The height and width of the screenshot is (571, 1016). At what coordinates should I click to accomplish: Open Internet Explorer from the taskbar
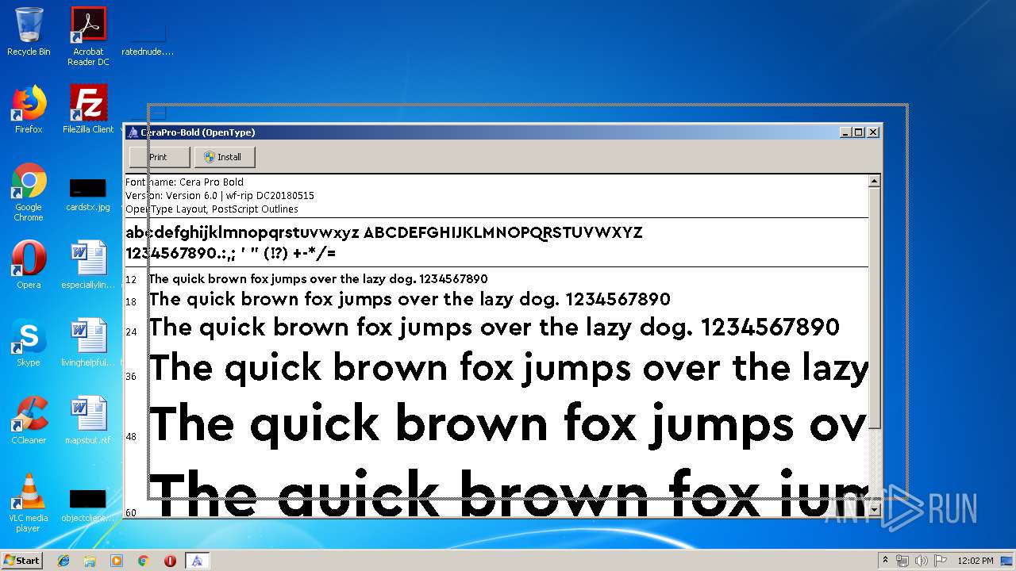[x=63, y=561]
